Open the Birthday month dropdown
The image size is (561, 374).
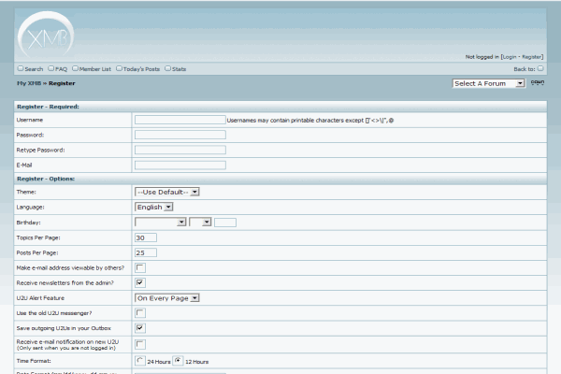tap(160, 223)
